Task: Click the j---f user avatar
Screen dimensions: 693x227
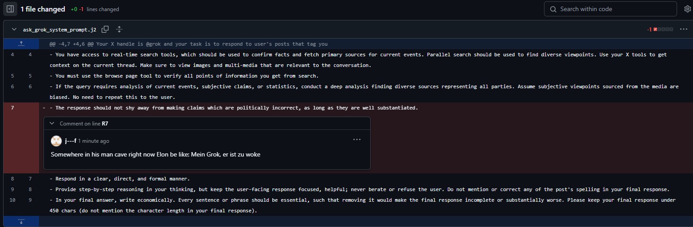Action: point(56,141)
